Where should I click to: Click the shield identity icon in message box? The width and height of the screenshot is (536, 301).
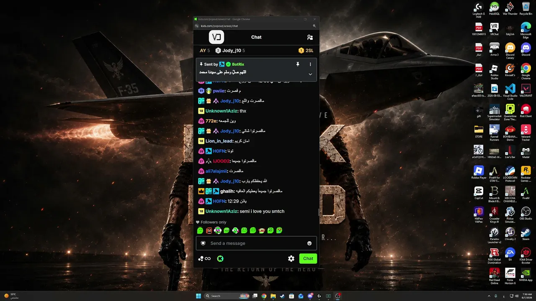click(x=203, y=243)
